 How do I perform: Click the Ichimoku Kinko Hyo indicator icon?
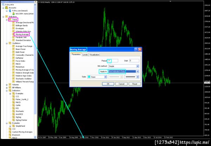(x=13, y=31)
